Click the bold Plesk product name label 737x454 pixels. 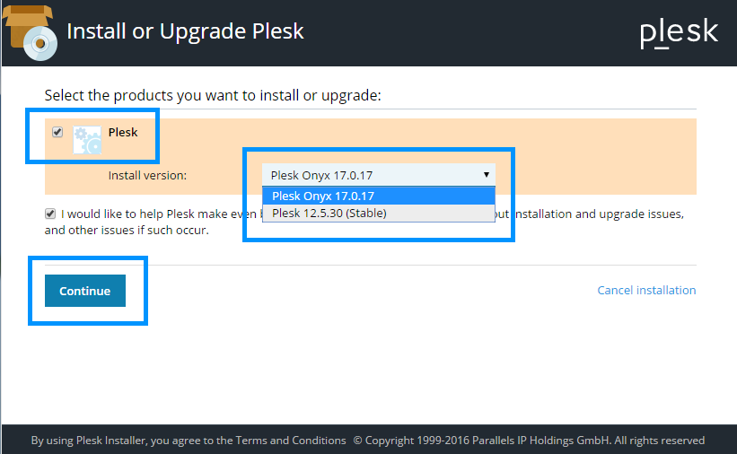click(x=123, y=132)
